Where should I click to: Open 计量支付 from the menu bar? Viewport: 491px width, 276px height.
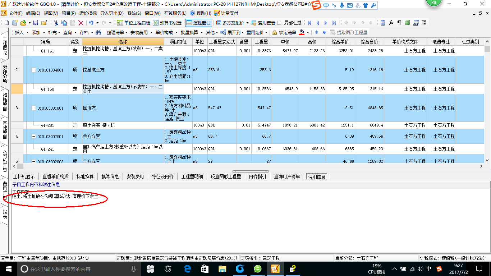[x=226, y=13]
